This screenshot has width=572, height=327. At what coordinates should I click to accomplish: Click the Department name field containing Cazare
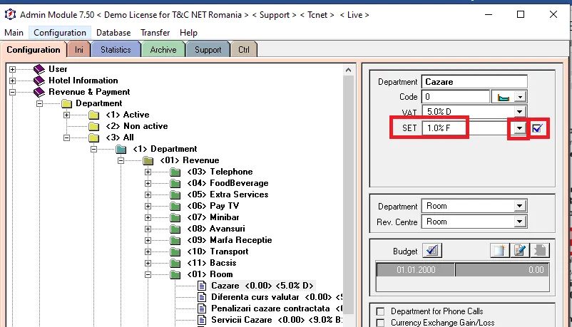click(x=474, y=82)
